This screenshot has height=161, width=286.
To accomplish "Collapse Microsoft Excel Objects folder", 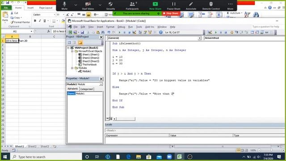I will tap(72, 51).
